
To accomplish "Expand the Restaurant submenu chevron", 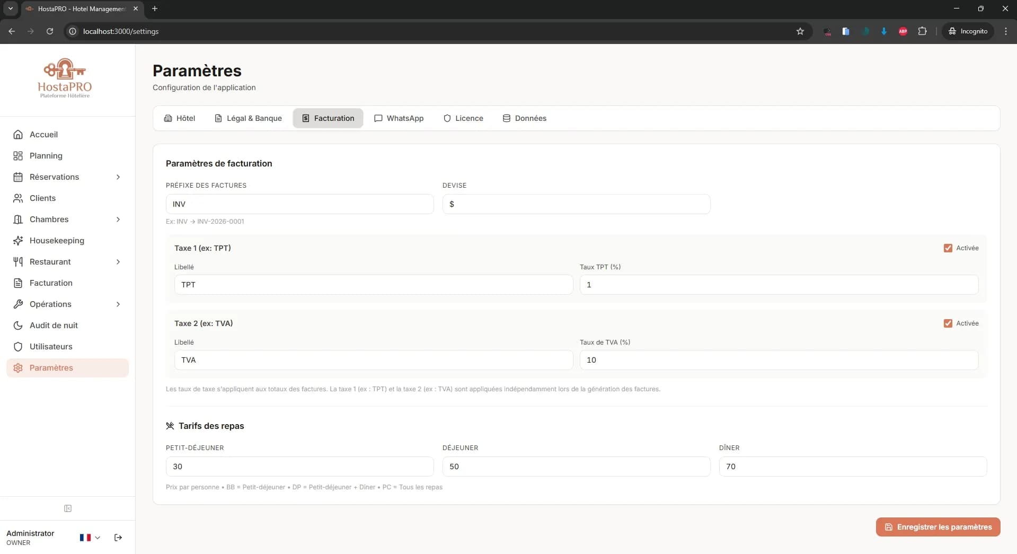I will [118, 262].
